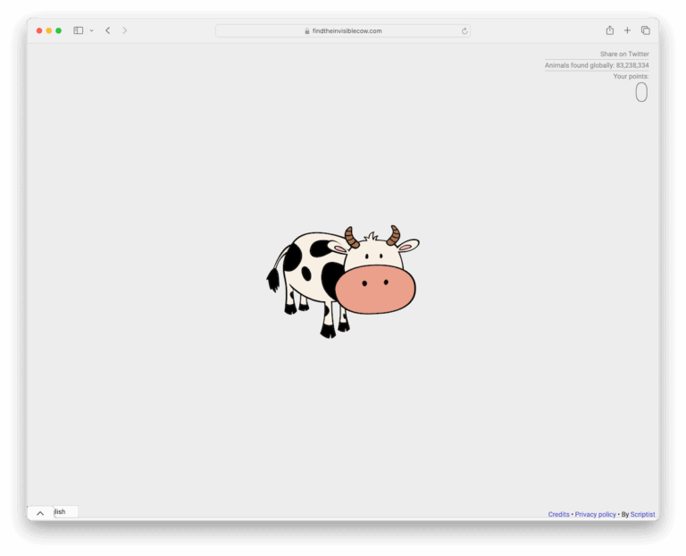Open a new tab with plus icon

(x=627, y=30)
